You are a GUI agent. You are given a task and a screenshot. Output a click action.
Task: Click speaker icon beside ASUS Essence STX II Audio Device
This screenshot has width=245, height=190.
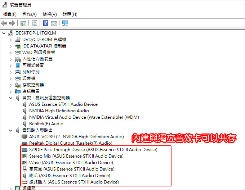click(x=24, y=104)
